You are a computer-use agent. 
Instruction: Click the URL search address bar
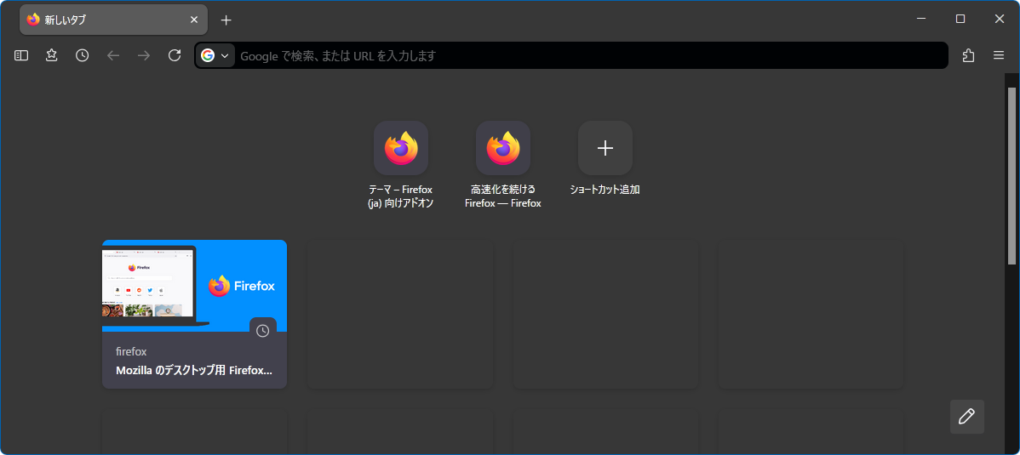point(587,55)
